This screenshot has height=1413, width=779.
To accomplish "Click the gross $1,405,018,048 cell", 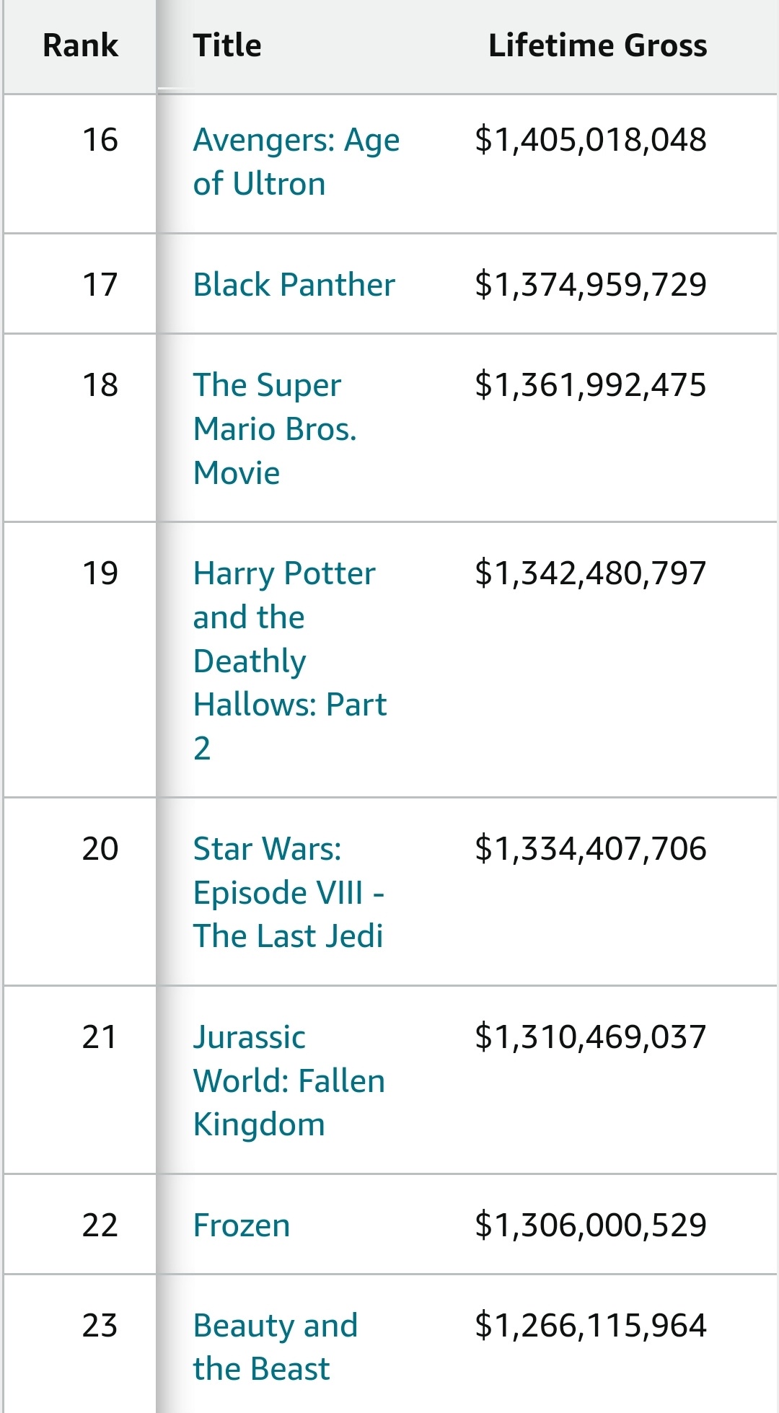I will click(x=590, y=140).
